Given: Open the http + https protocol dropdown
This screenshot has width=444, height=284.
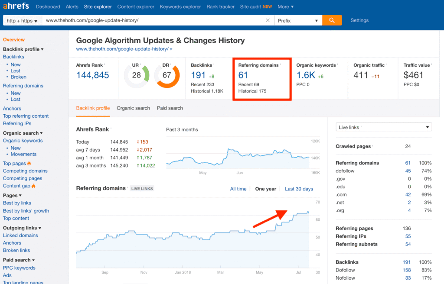Looking at the screenshot, I should coord(22,20).
